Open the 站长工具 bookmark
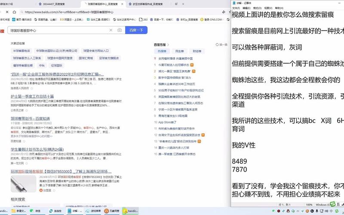Screen dimensions: 344x215 coord(98,19)
